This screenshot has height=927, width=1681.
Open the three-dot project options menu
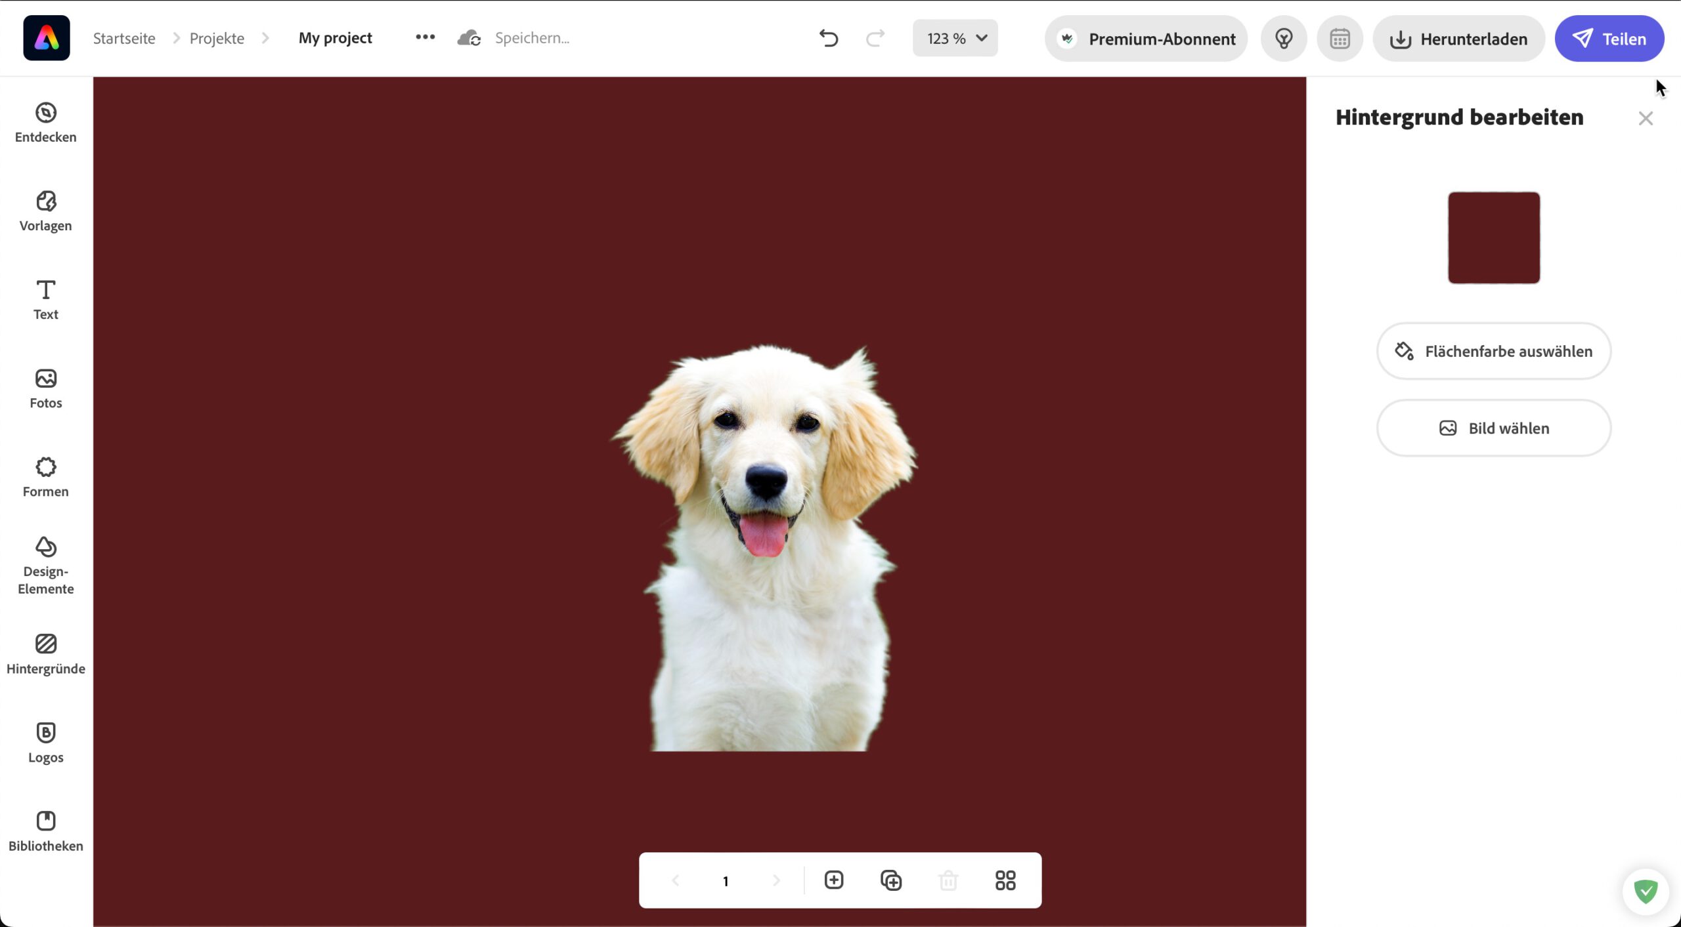click(425, 37)
